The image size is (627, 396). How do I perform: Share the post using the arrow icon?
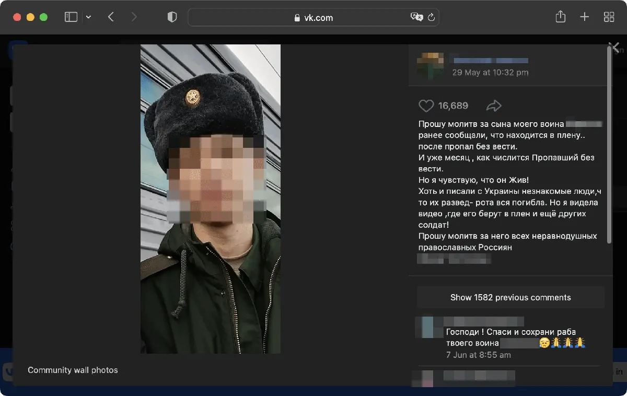point(494,106)
